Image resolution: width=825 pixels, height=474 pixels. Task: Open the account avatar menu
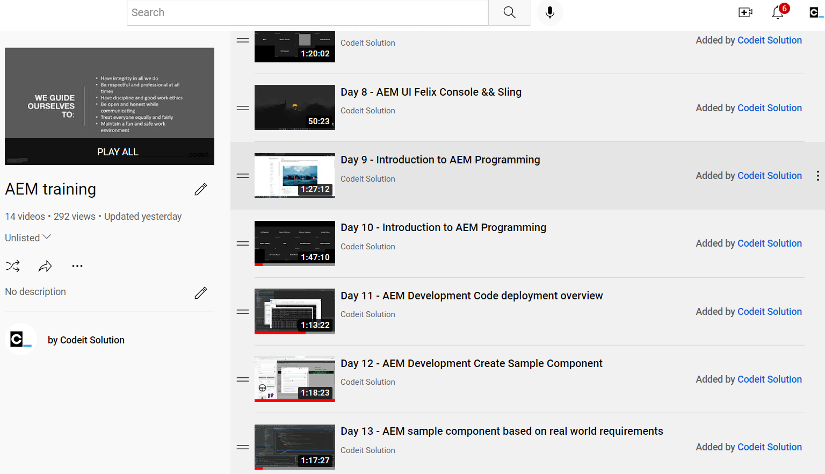(x=815, y=12)
